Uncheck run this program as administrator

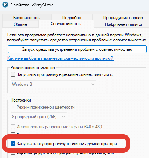[x=13, y=144]
